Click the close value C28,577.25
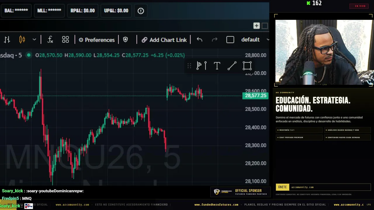Image resolution: width=374 pixels, height=210 pixels. coord(135,55)
